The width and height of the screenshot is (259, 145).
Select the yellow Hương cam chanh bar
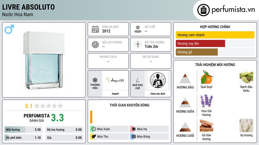pyautogui.click(x=215, y=35)
